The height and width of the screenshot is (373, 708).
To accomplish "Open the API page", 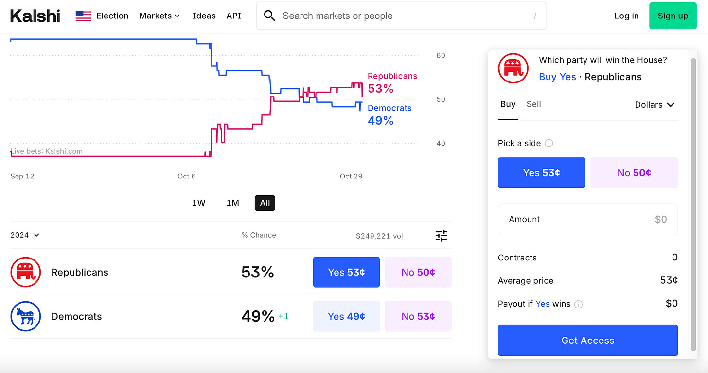I will [234, 16].
